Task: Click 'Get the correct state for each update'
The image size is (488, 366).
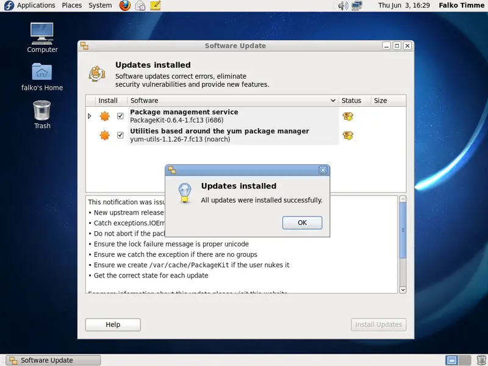Action: [x=151, y=276]
